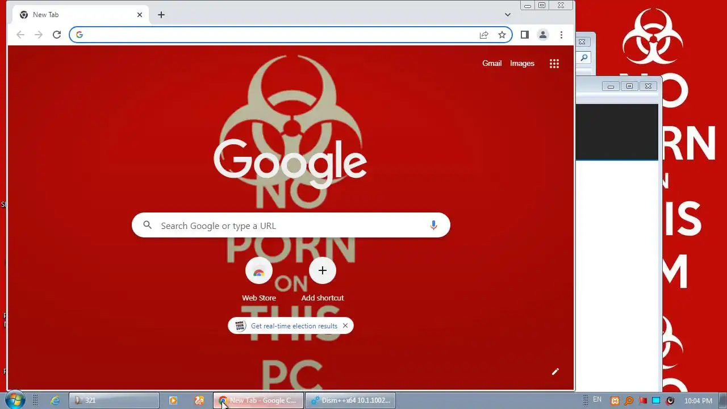Click the Search Google or type a URL box

click(291, 225)
